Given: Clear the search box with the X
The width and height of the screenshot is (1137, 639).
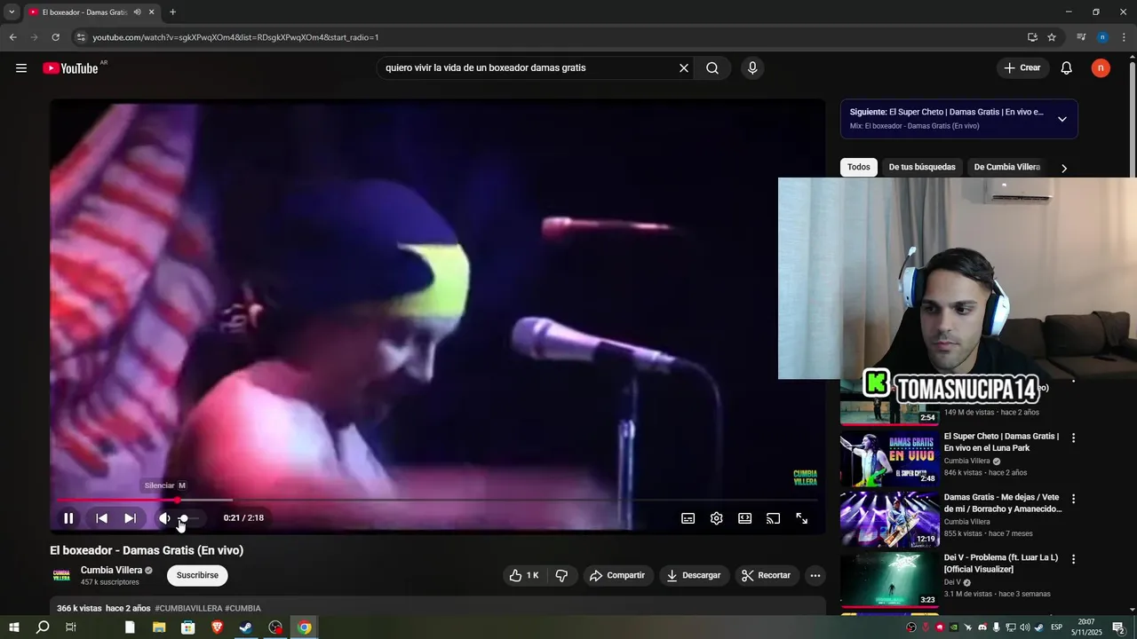Looking at the screenshot, I should point(684,68).
